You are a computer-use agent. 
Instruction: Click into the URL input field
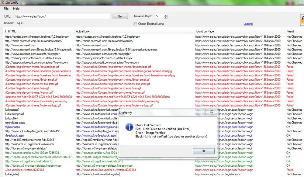(62, 16)
